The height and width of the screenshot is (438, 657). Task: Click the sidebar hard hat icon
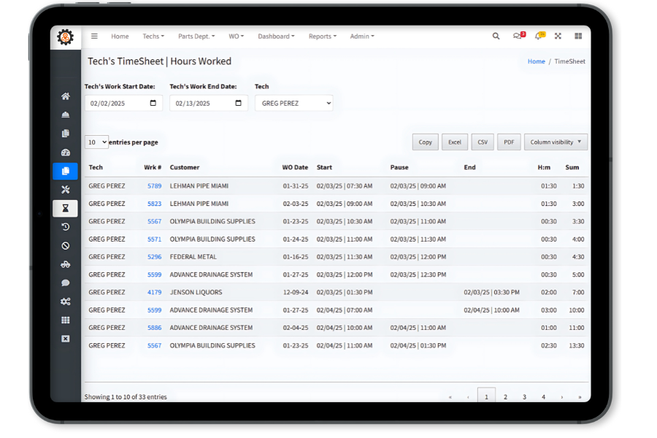point(66,115)
